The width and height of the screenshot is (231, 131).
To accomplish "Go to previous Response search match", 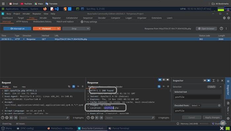I will click(97, 118).
